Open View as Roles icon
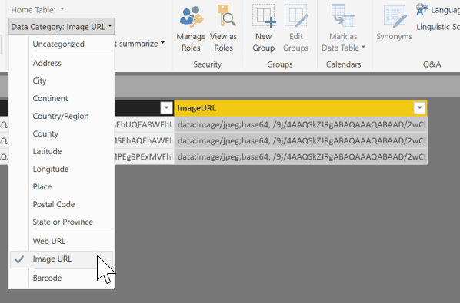The width and height of the screenshot is (460, 303). tap(223, 28)
